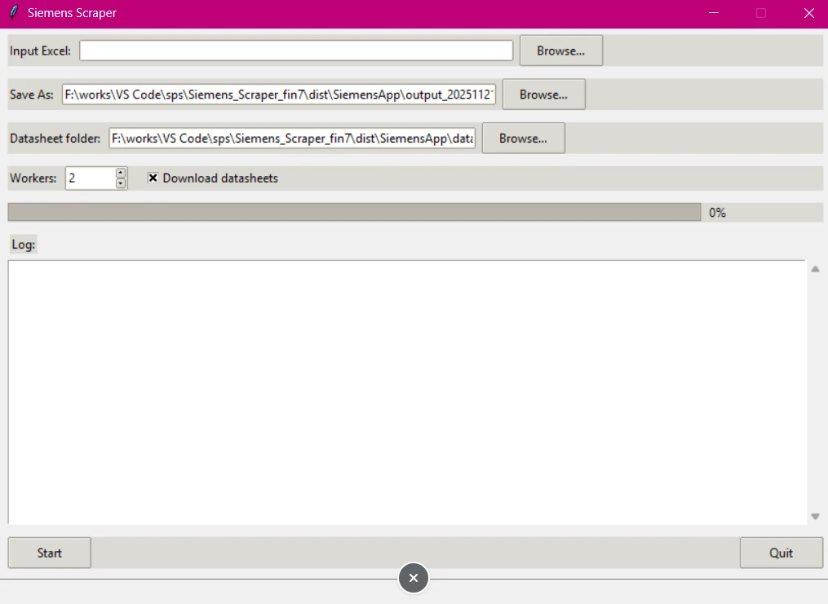828x604 pixels.
Task: Decrease Workers count with down arrow
Action: (122, 183)
